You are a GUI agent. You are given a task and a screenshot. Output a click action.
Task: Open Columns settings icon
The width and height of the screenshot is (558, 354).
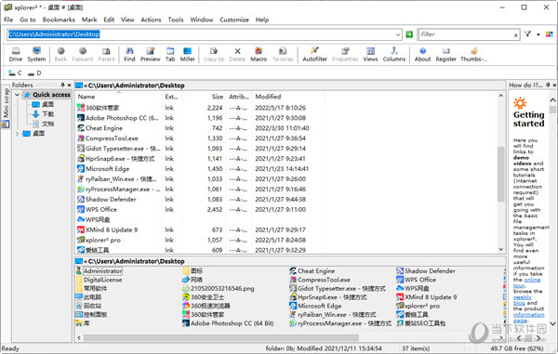click(394, 55)
